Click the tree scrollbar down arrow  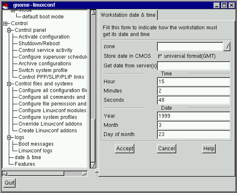93,165
